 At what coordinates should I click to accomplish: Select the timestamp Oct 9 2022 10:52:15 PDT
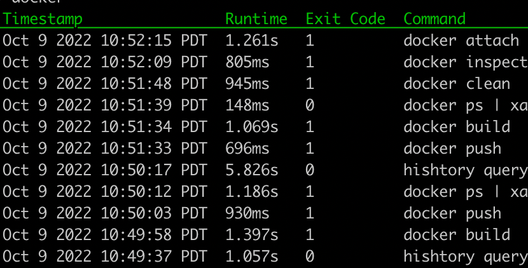(x=104, y=41)
